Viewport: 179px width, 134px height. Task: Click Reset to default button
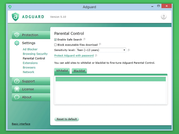tap(67, 119)
